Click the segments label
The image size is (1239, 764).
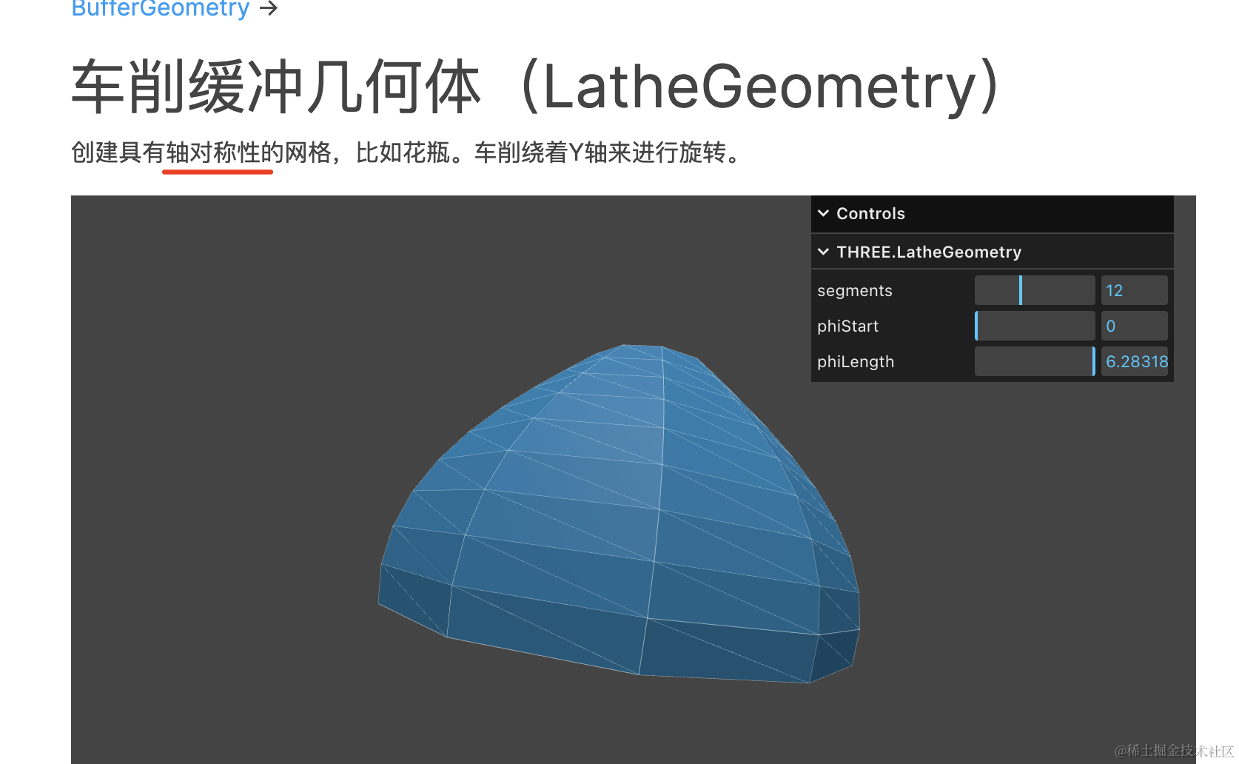tap(855, 290)
